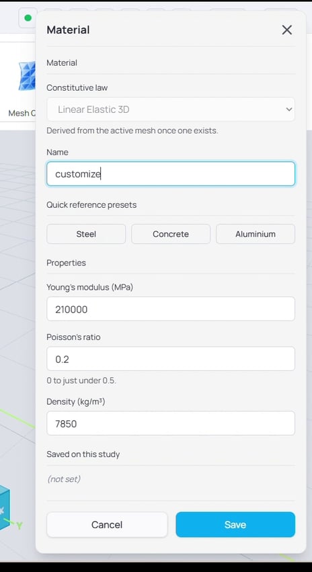Screen dimensions: 312x572
Task: Click the Density input showing 7850
Action: (x=170, y=423)
